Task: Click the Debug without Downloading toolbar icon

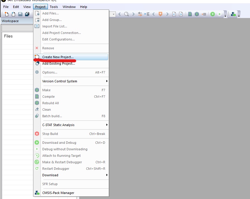Action: tap(220, 14)
